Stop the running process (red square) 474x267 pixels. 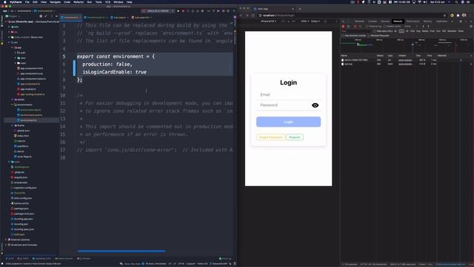click(x=183, y=11)
